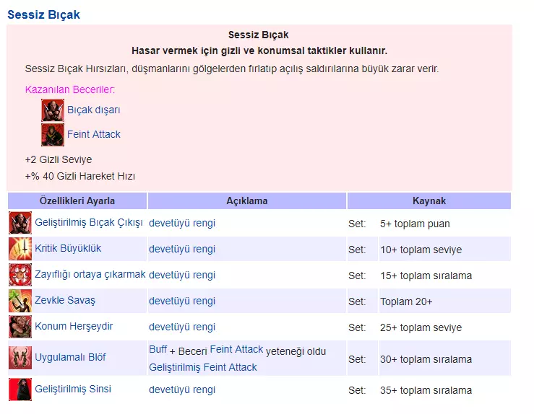
Task: Open the Kritik Büyüklük link
Action: (x=68, y=248)
